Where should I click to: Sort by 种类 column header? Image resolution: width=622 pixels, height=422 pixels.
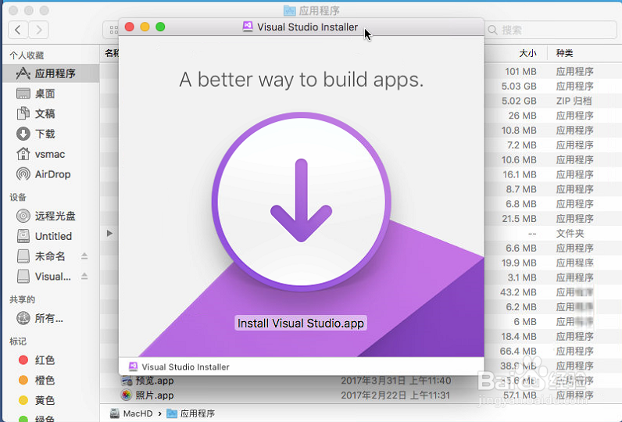[x=564, y=53]
